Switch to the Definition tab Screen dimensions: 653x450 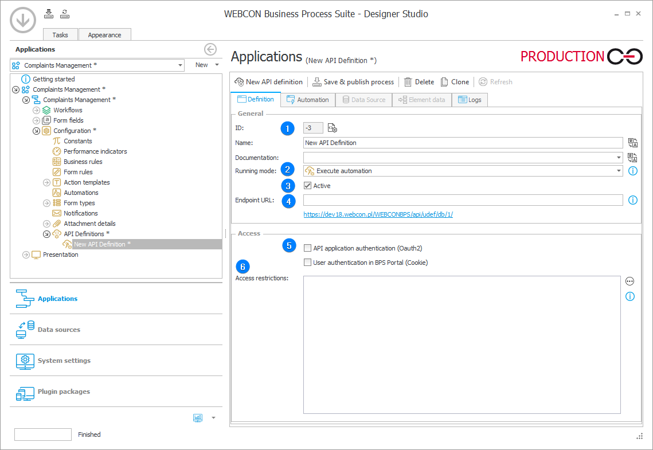coord(255,100)
